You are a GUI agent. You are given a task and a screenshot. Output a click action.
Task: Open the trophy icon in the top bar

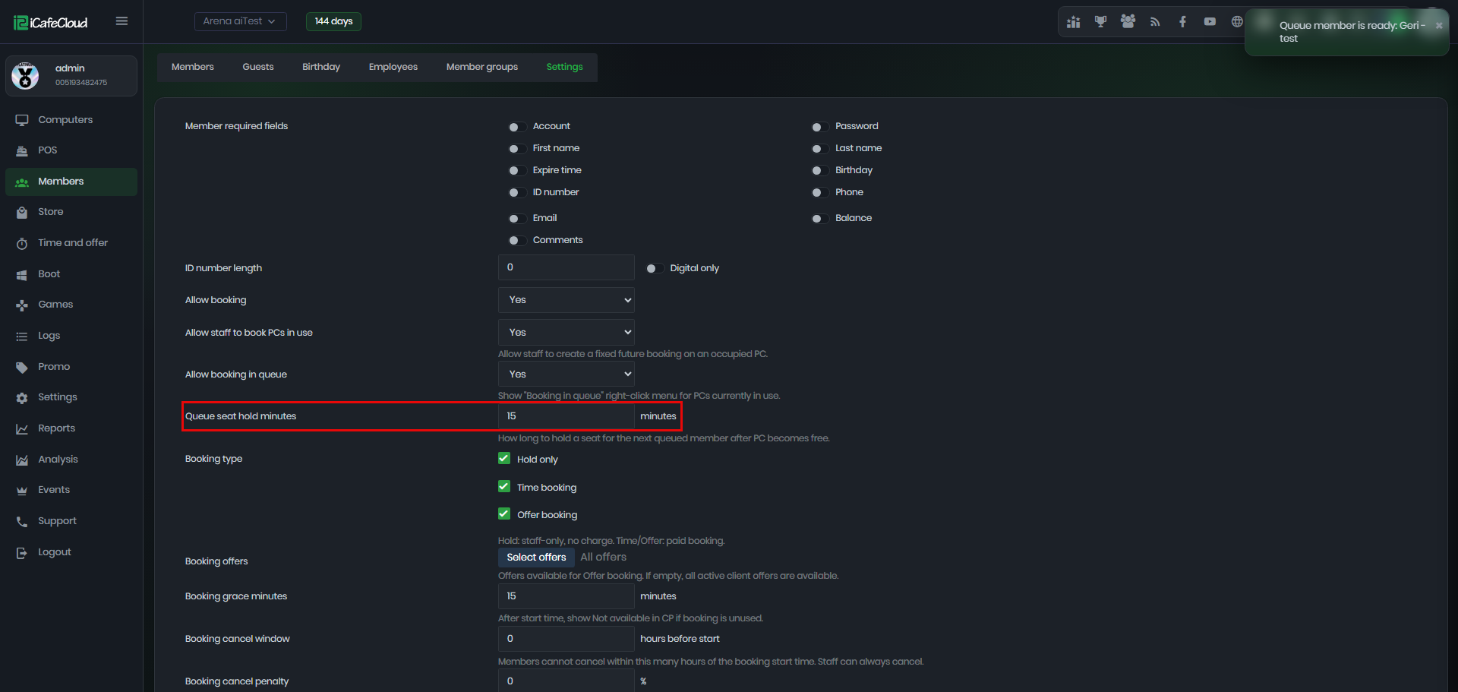pyautogui.click(x=1100, y=21)
